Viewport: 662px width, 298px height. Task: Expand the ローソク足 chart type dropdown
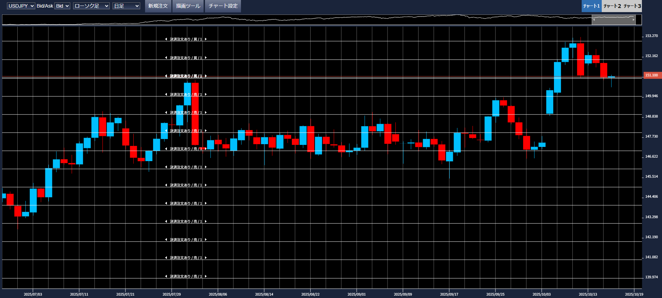tap(91, 6)
